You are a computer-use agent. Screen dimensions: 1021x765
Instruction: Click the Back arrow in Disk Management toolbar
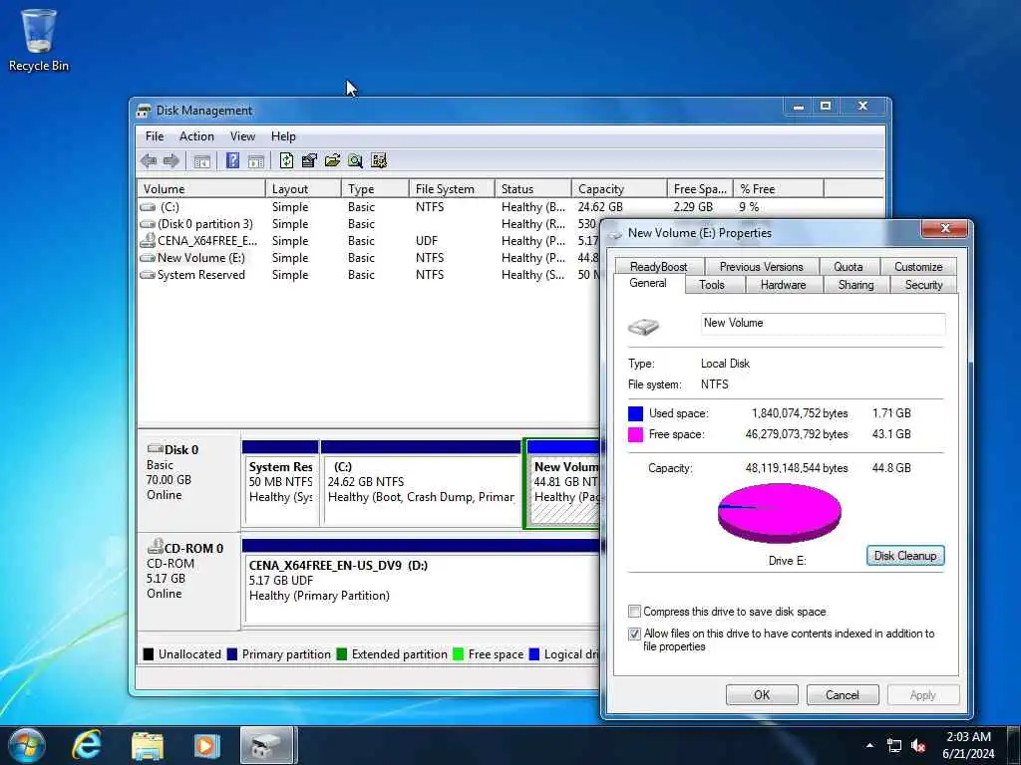point(149,160)
